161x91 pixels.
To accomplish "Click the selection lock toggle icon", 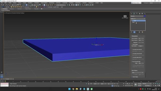I will 89,84.
